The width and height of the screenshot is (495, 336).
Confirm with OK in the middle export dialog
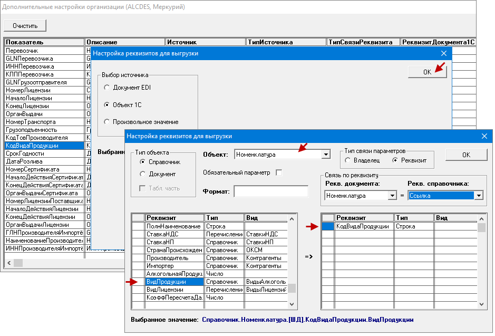pyautogui.click(x=427, y=72)
